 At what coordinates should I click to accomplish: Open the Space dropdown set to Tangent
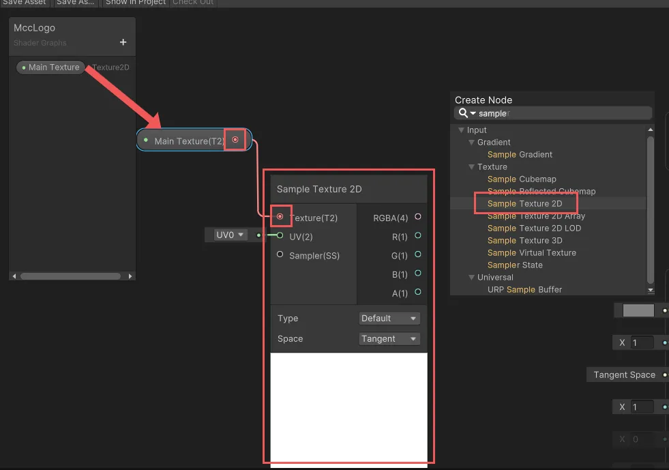(x=389, y=339)
